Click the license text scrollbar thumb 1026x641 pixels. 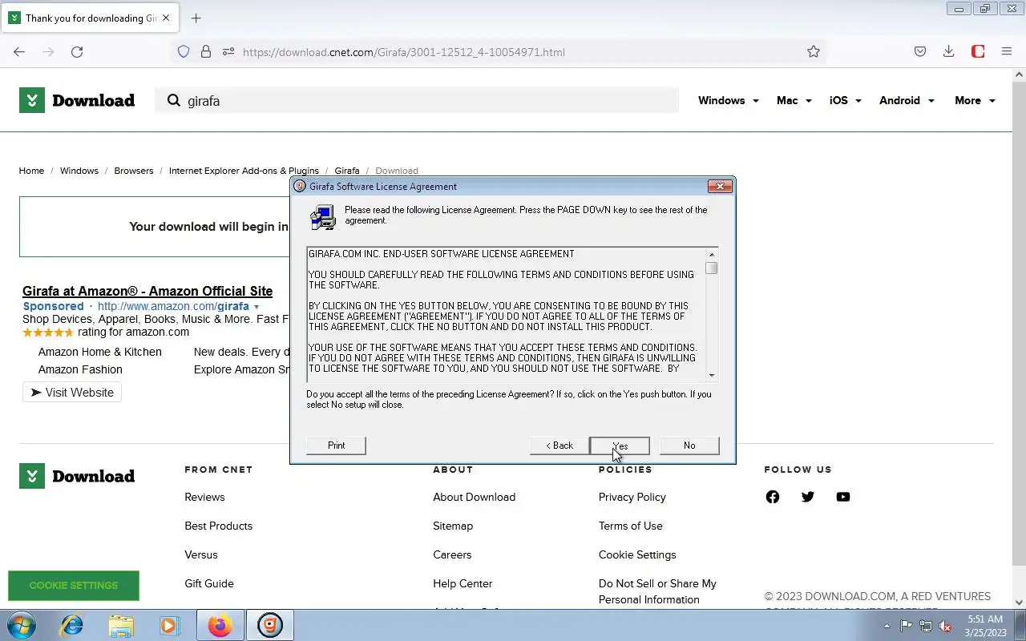tap(711, 268)
